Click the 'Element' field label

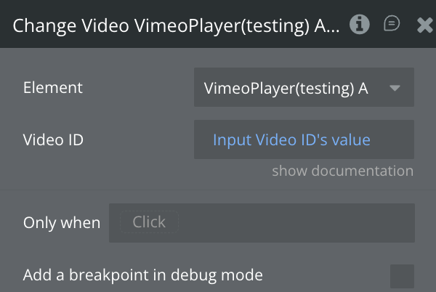point(53,88)
